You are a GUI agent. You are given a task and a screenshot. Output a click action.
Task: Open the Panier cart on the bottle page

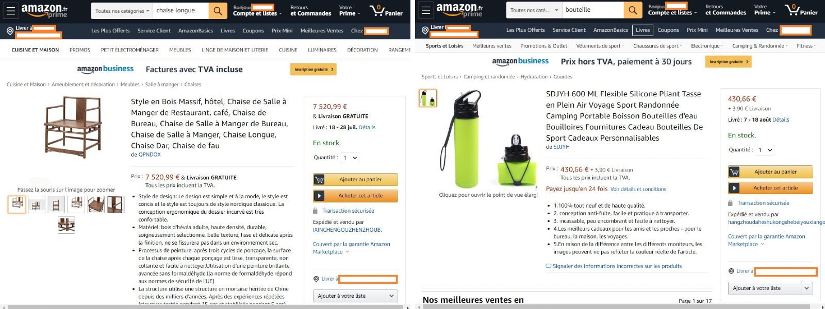coord(801,10)
